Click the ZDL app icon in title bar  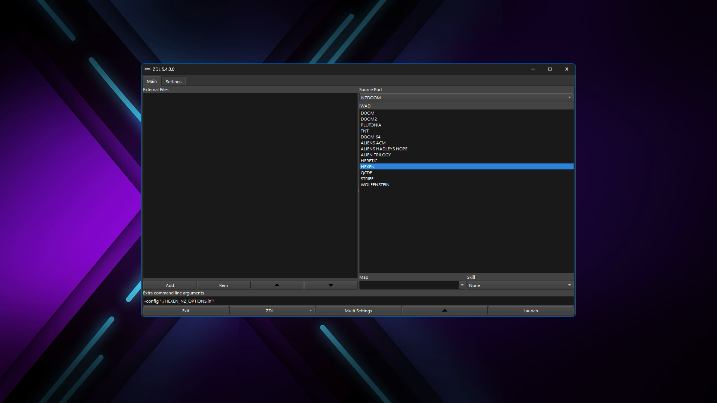(x=147, y=69)
